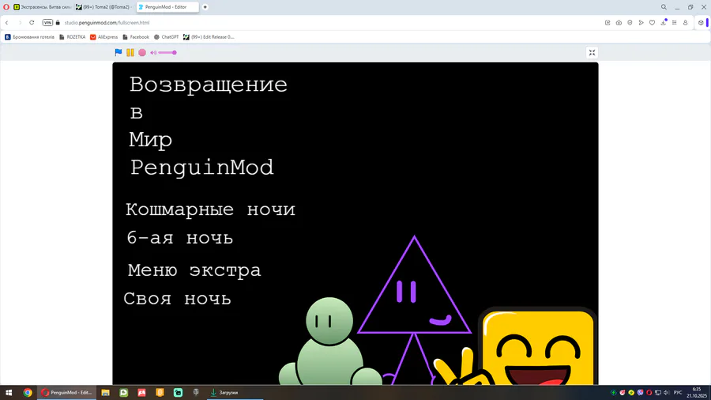Image resolution: width=711 pixels, height=400 pixels.
Task: Open File Explorer from the taskbar
Action: pyautogui.click(x=105, y=393)
